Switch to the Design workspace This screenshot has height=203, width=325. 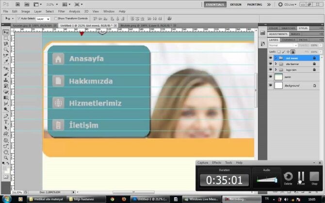click(236, 4)
